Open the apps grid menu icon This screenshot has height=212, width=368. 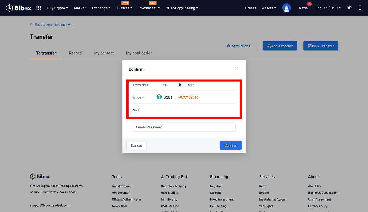click(39, 8)
